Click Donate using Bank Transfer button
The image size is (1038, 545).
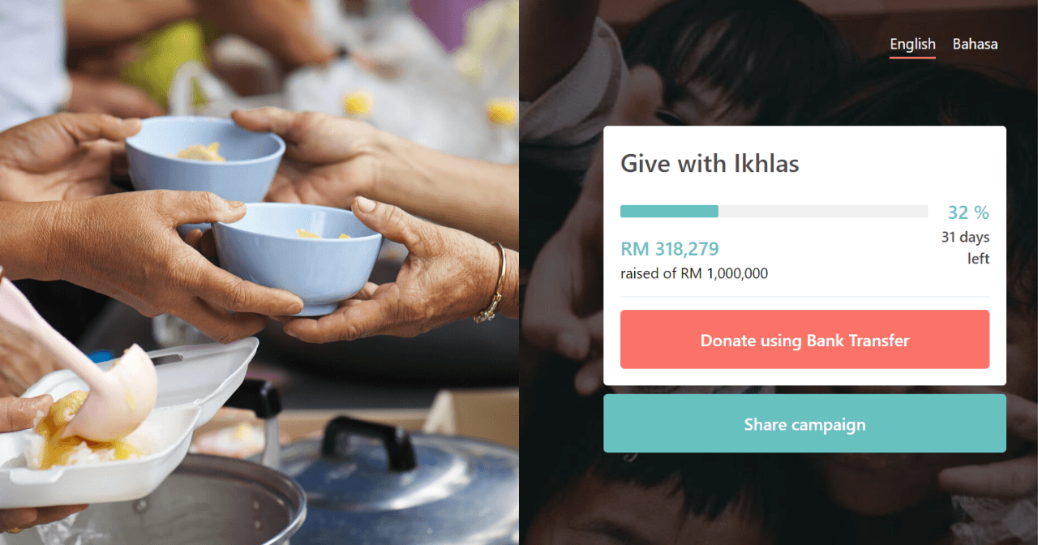[804, 340]
